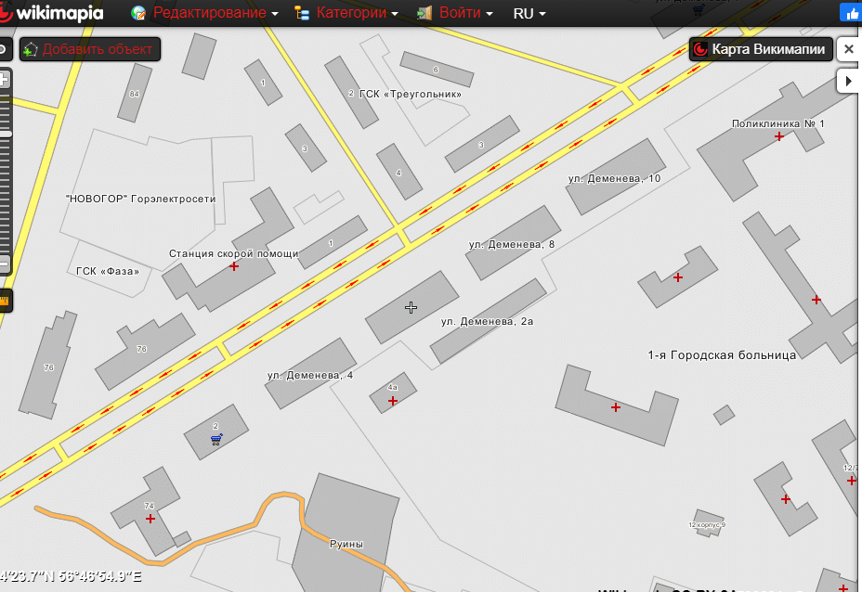
Task: Click the Facebook like thumbs-up icon
Action: 851,13
